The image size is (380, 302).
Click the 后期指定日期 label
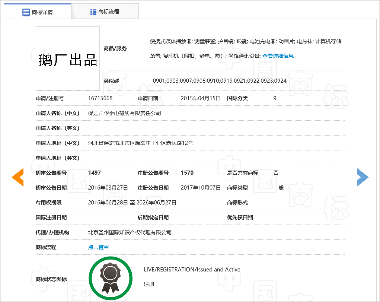(x=153, y=217)
